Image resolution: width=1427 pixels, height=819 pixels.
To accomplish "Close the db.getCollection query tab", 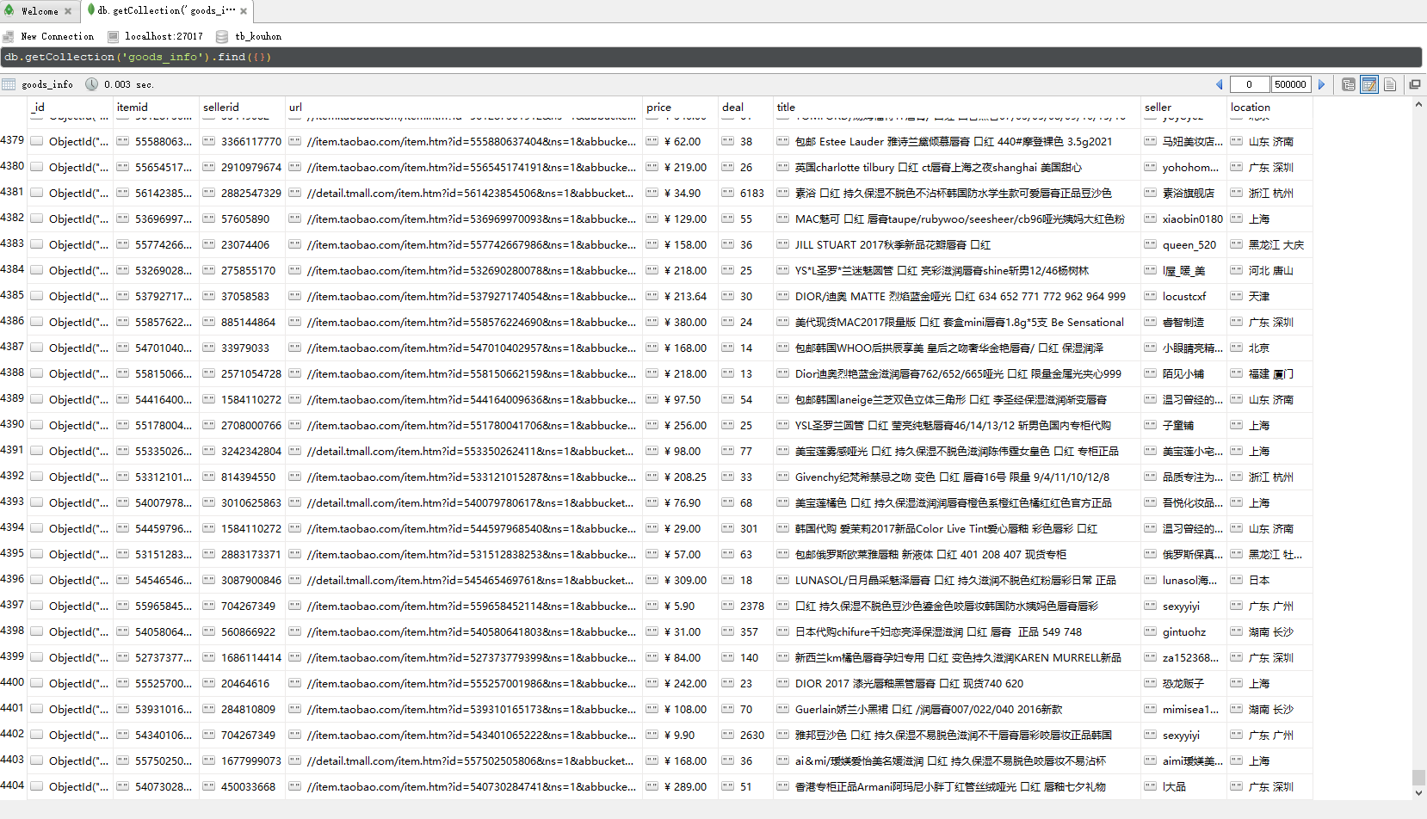I will click(x=244, y=11).
